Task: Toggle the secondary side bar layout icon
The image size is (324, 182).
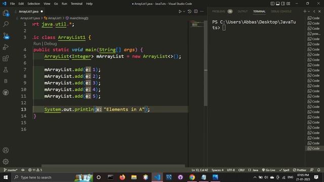Action: (x=283, y=4)
